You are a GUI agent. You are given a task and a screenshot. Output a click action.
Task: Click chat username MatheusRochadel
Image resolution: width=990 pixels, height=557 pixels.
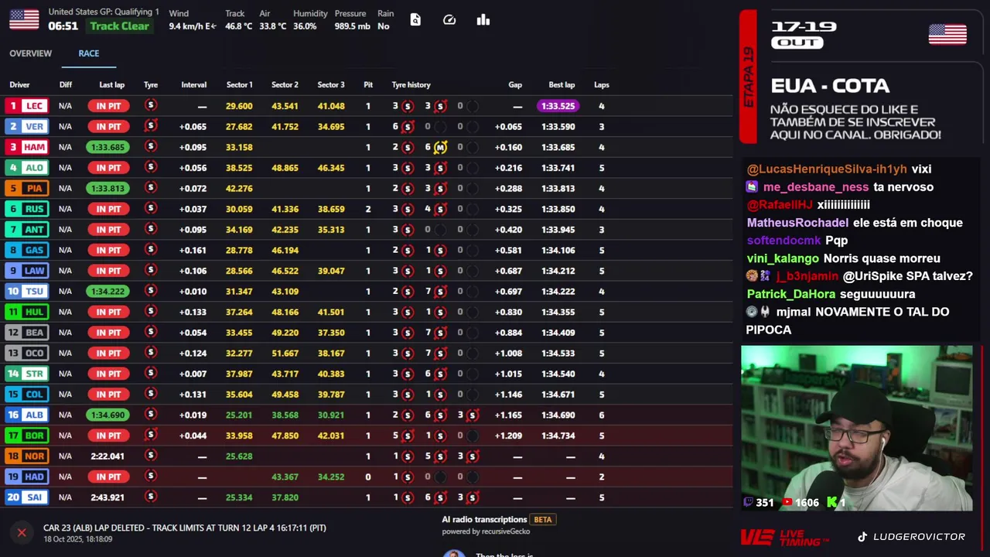click(x=797, y=223)
